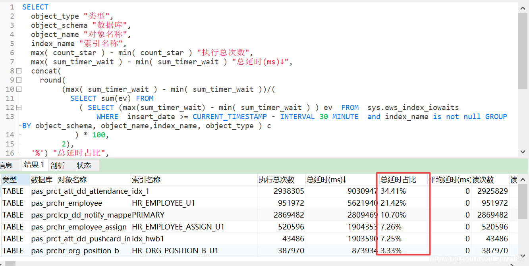529x266 pixels.
Task: Select the hr_employee_assign object name cell
Action: coord(94,227)
